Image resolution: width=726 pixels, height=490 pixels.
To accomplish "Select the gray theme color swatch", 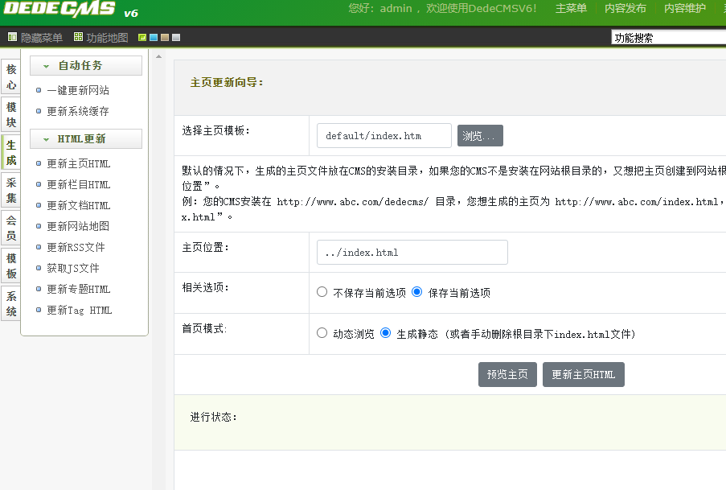I will 176,38.
